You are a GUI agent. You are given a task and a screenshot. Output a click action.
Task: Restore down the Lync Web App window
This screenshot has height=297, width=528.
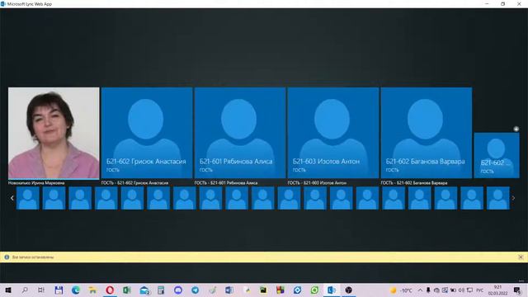502,4
